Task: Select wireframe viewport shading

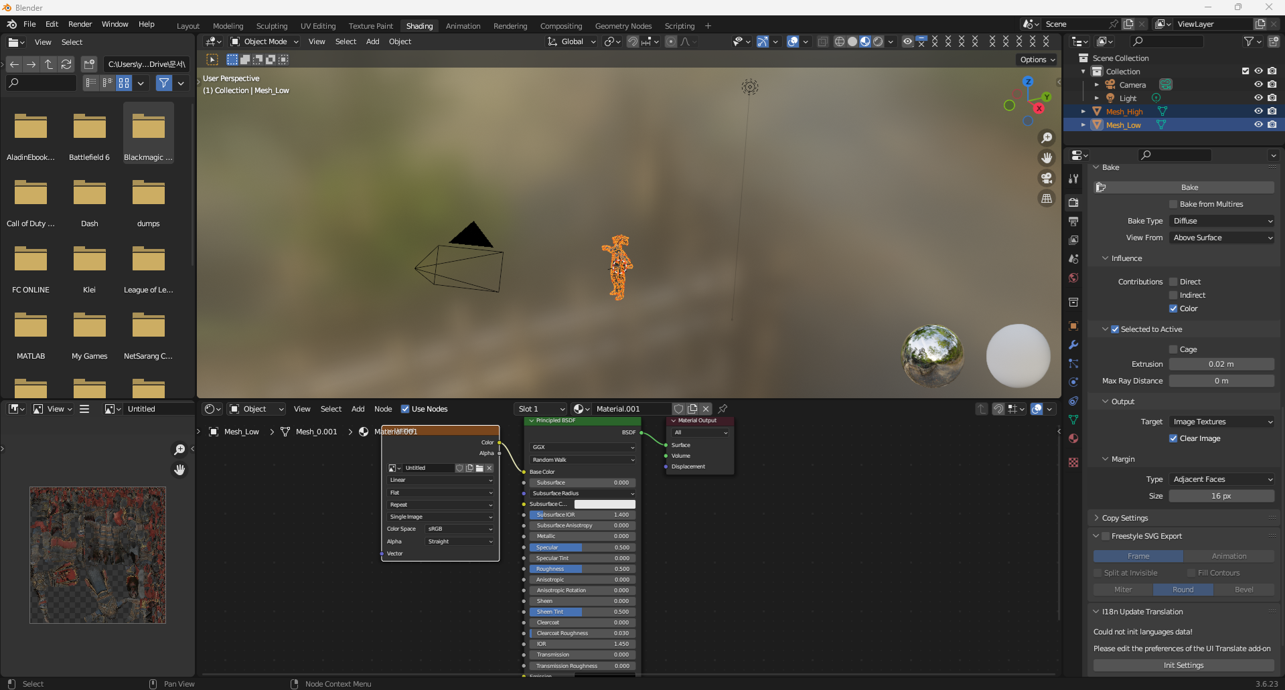Action: pyautogui.click(x=839, y=41)
